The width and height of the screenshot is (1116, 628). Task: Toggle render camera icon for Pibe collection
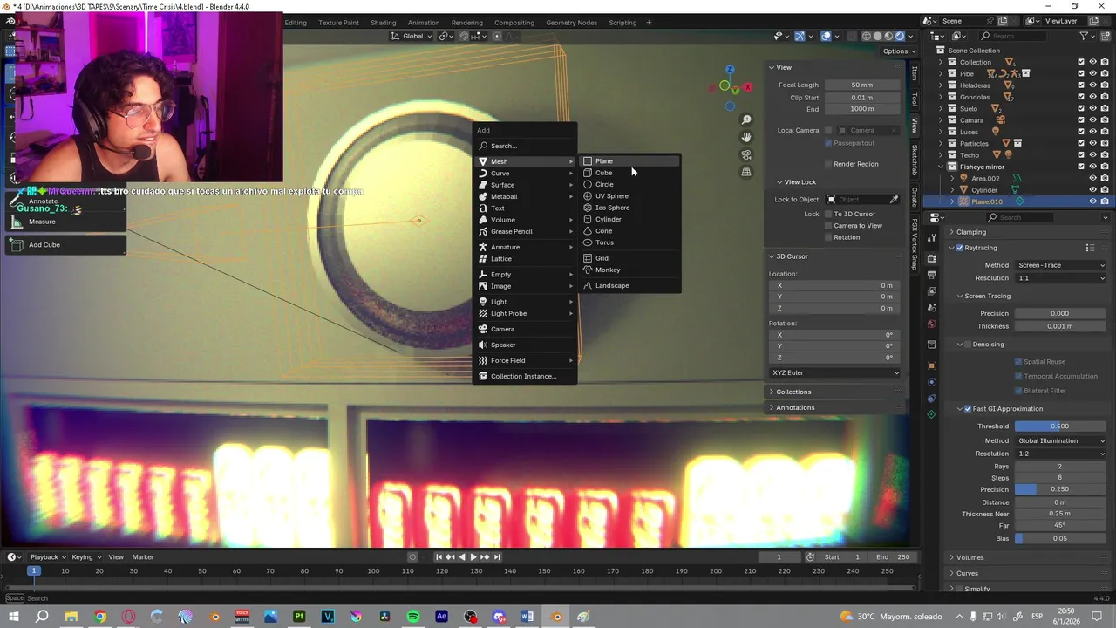click(x=1105, y=73)
